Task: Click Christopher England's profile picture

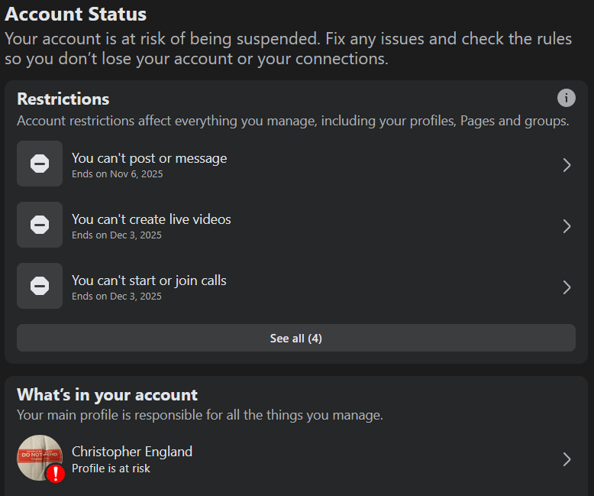Action: (x=38, y=455)
